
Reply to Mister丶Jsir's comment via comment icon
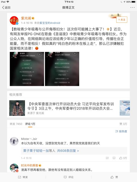pyautogui.click(x=114, y=158)
